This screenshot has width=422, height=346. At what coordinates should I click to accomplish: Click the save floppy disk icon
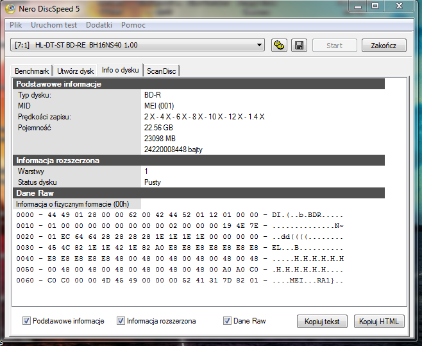(x=299, y=45)
